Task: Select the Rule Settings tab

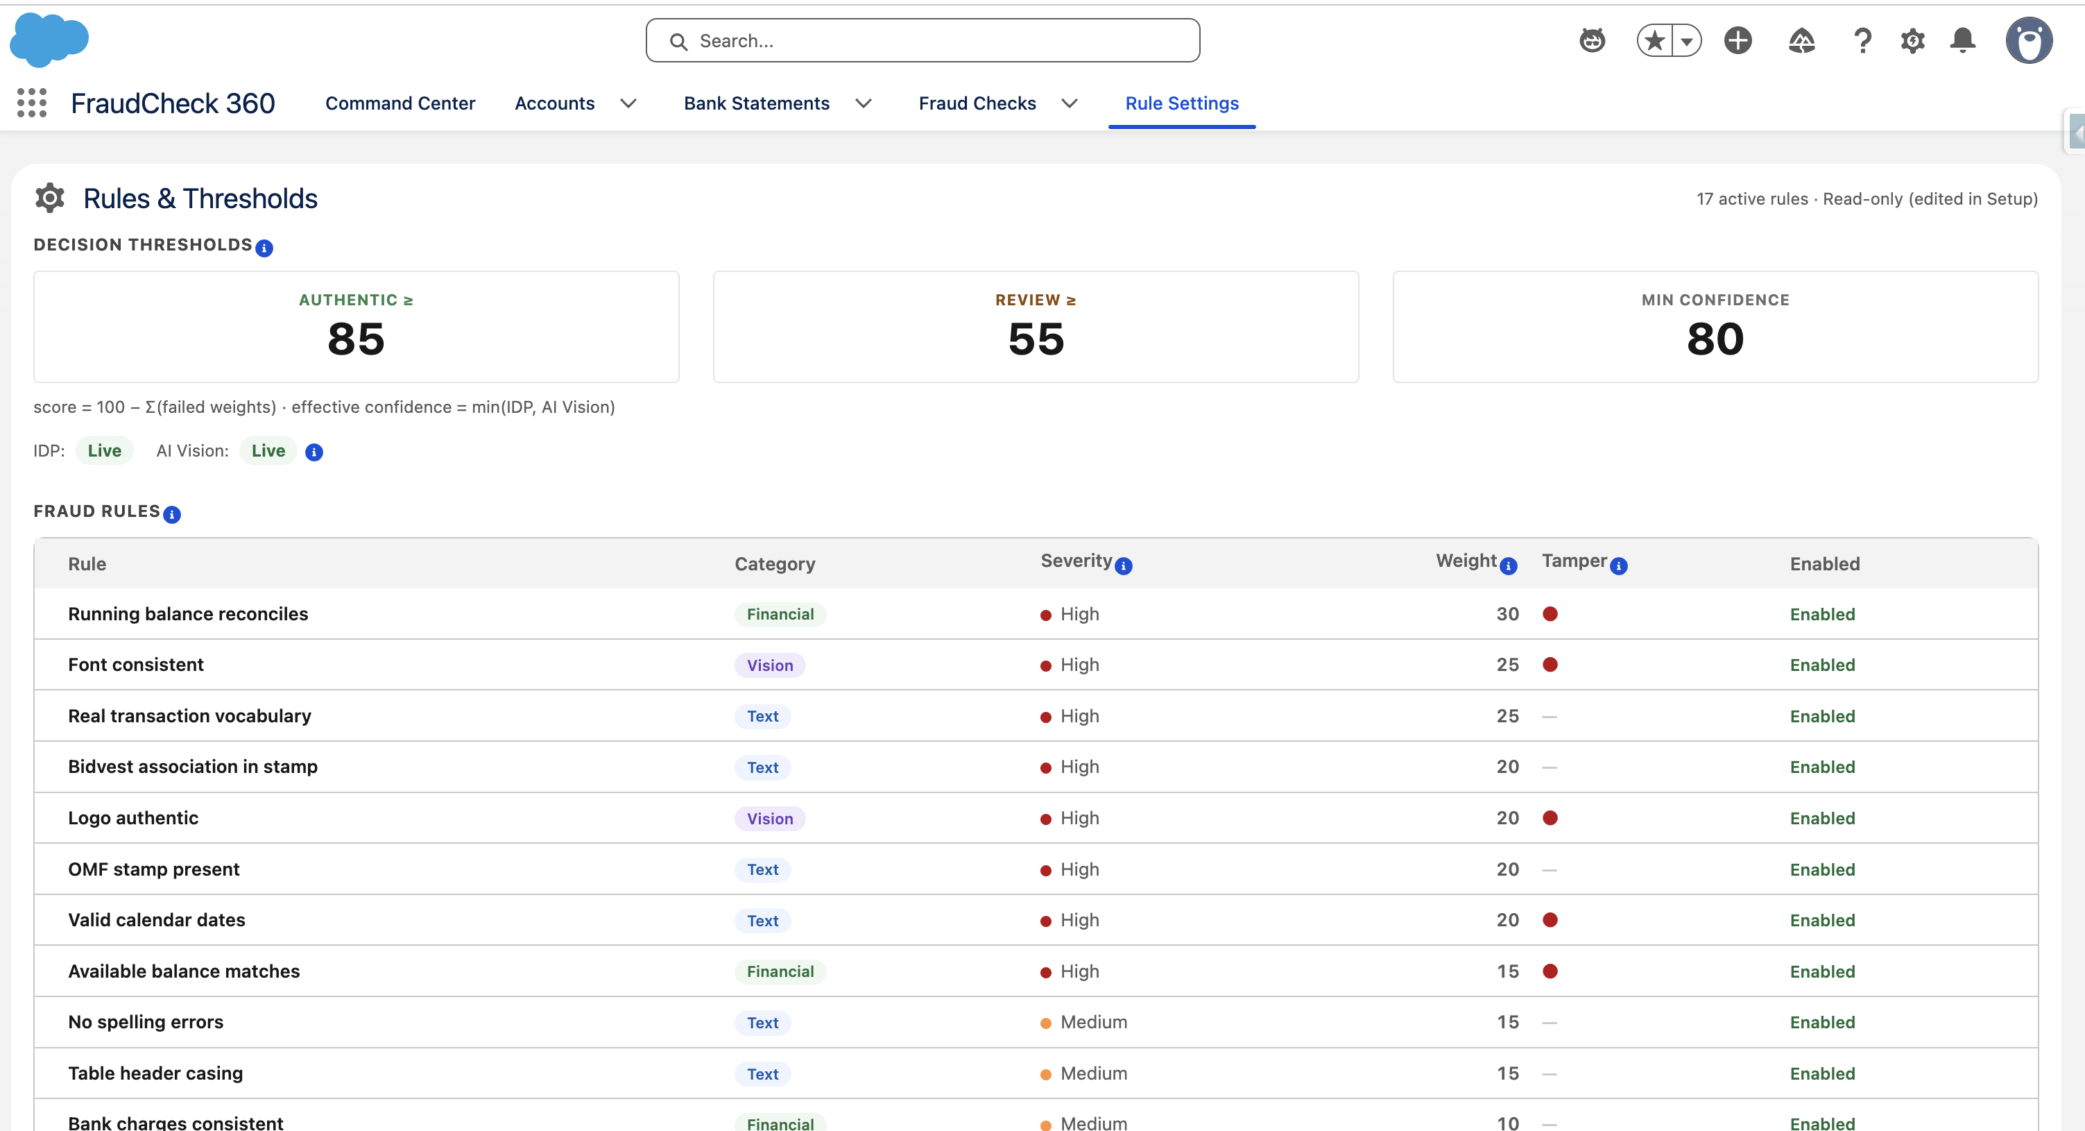Action: point(1182,103)
